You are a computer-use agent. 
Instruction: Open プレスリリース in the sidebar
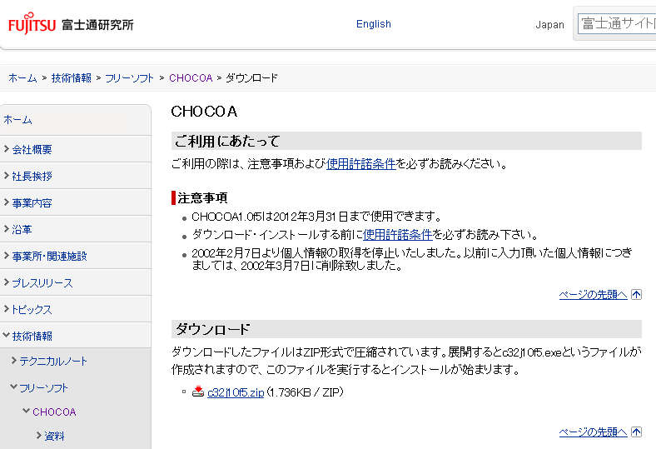click(x=42, y=283)
